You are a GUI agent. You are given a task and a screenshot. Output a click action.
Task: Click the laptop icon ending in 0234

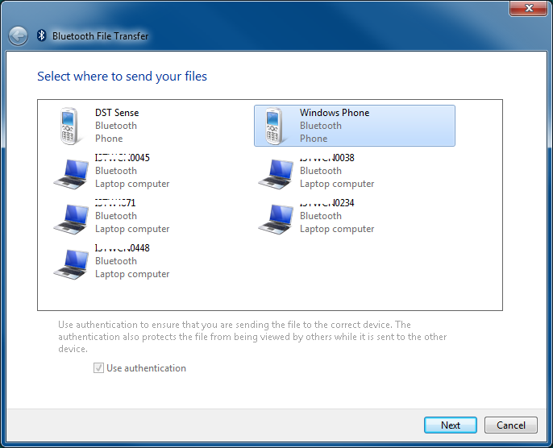(x=276, y=219)
